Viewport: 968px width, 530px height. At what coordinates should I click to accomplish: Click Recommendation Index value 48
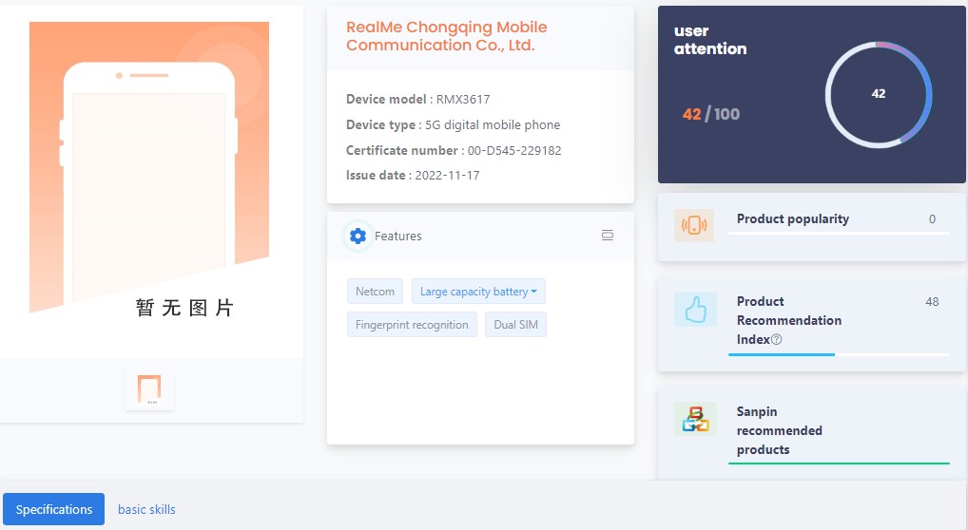pos(932,302)
